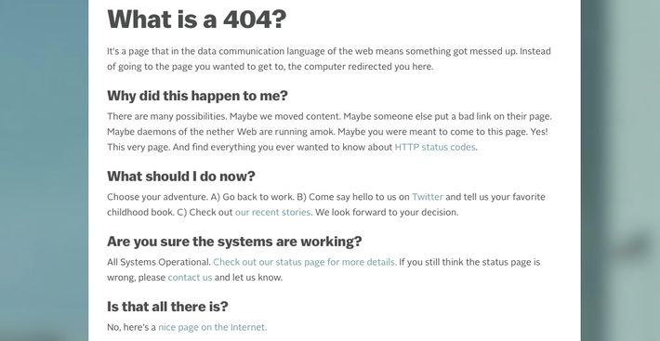Click the We look forward to your decision sentence
Image resolution: width=660 pixels, height=341 pixels.
[387, 213]
